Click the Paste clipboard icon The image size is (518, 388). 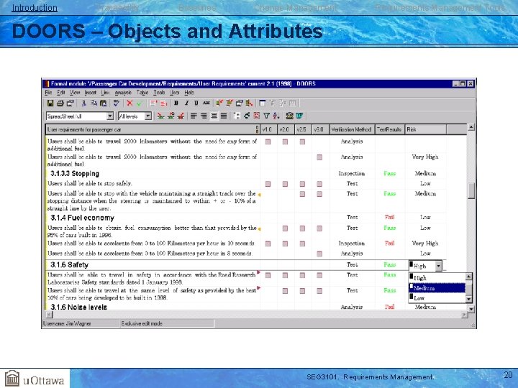(104, 103)
